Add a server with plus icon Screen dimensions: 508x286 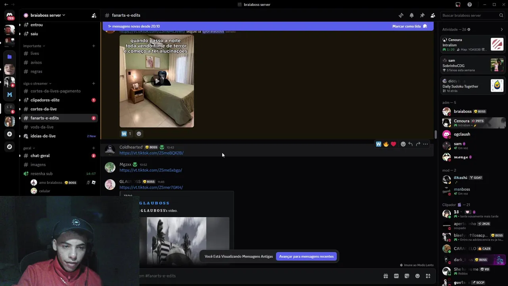(x=10, y=134)
